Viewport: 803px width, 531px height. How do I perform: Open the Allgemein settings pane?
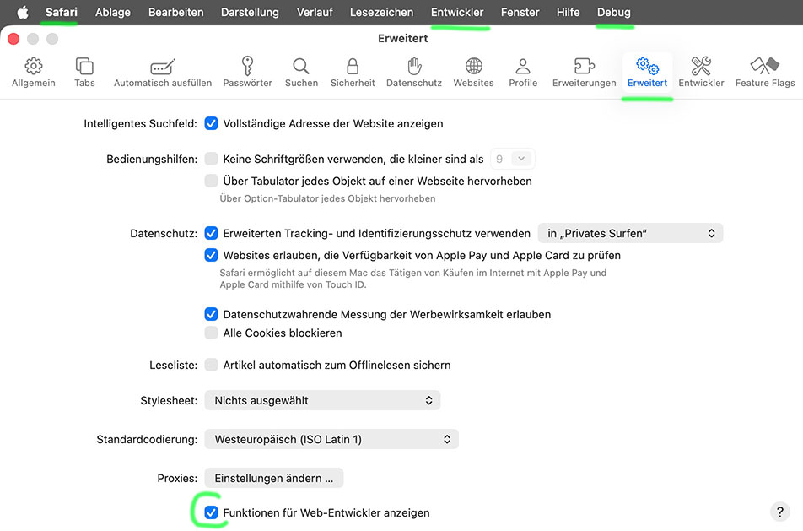coord(34,72)
